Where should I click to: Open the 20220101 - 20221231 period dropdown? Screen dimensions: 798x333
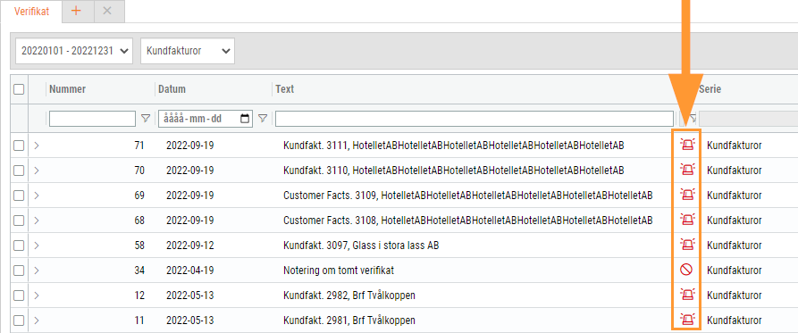tap(74, 51)
